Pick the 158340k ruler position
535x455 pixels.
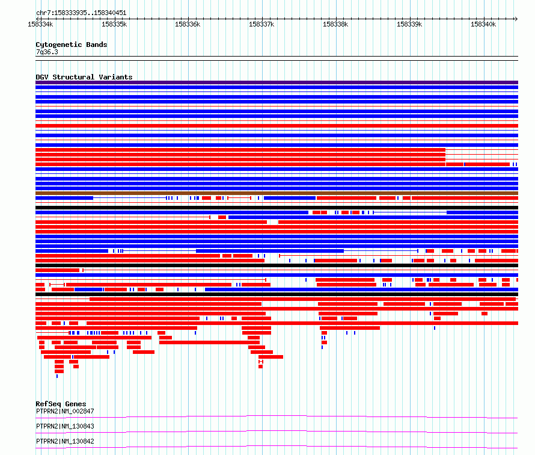483,24
